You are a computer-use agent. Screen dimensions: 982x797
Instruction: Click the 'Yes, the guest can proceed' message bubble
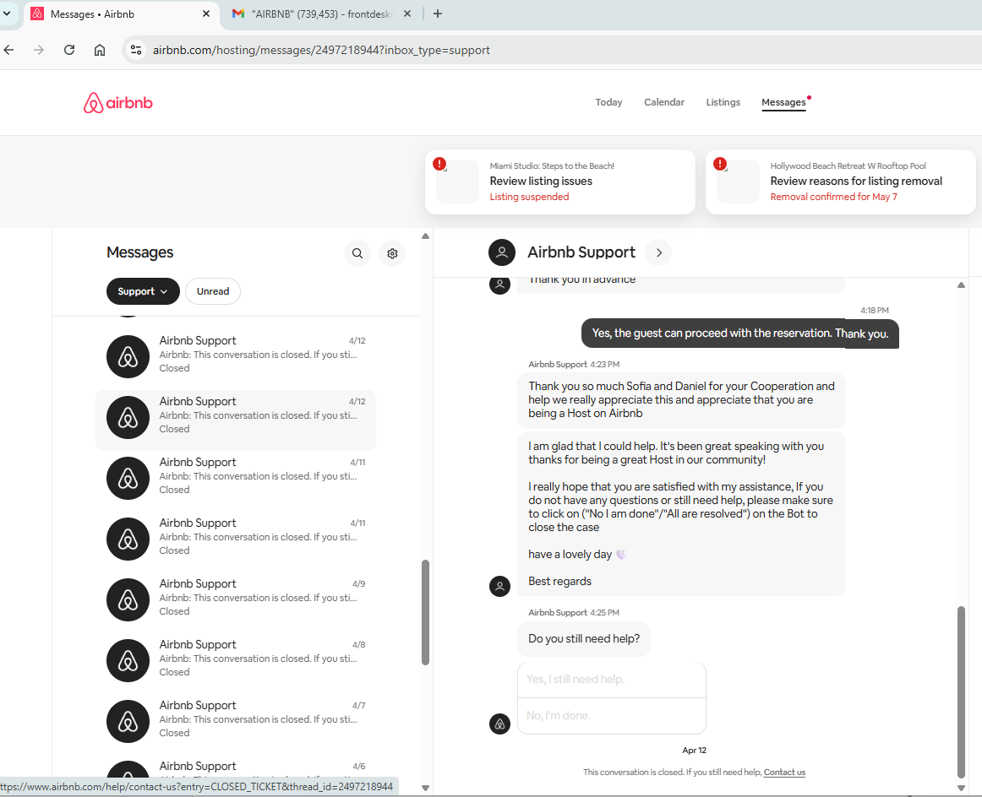point(740,333)
